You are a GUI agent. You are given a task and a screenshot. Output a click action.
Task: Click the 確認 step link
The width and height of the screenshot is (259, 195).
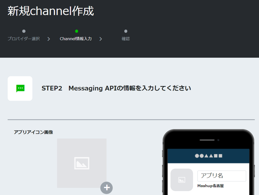(x=126, y=38)
